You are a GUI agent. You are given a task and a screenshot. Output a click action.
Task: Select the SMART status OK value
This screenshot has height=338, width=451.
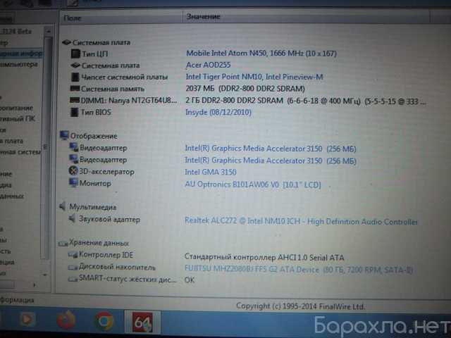pos(190,280)
